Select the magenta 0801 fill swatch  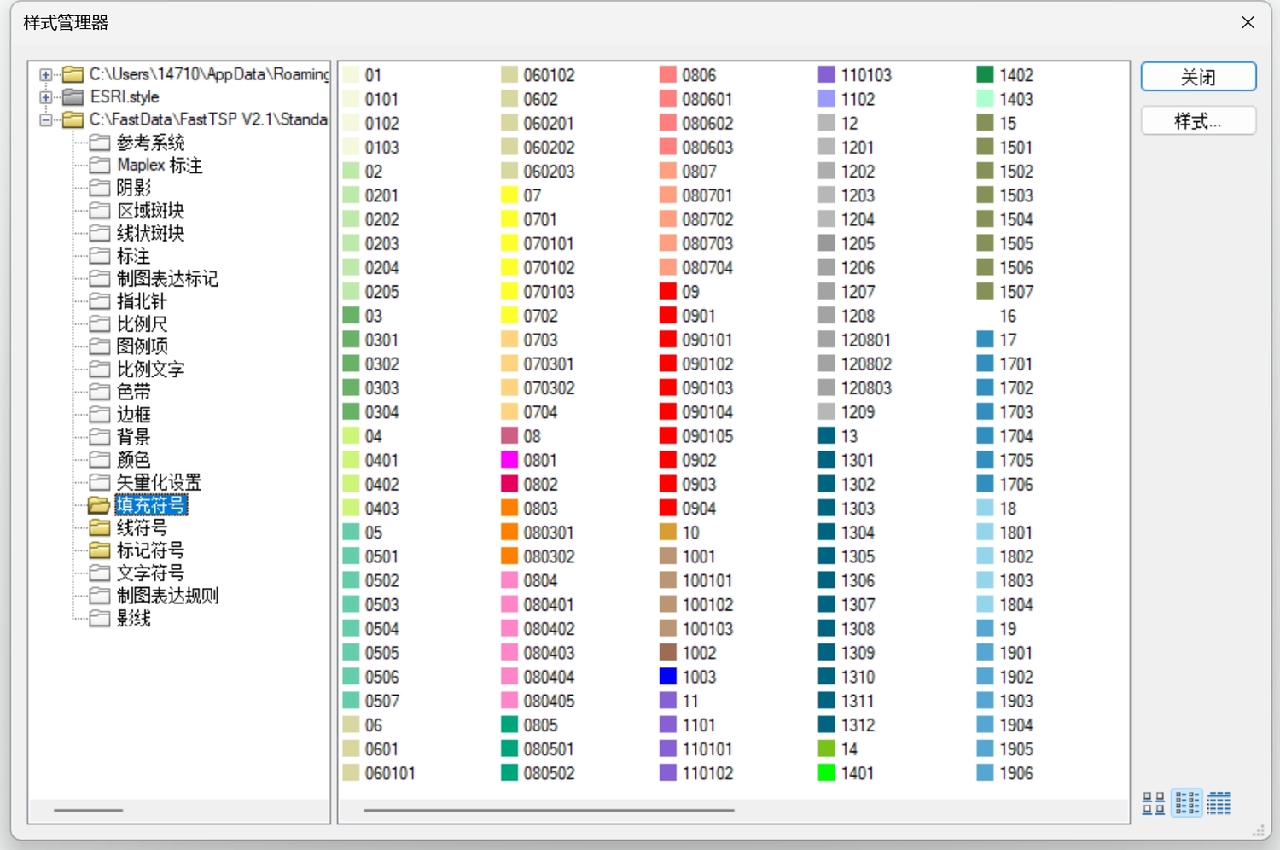pos(509,460)
